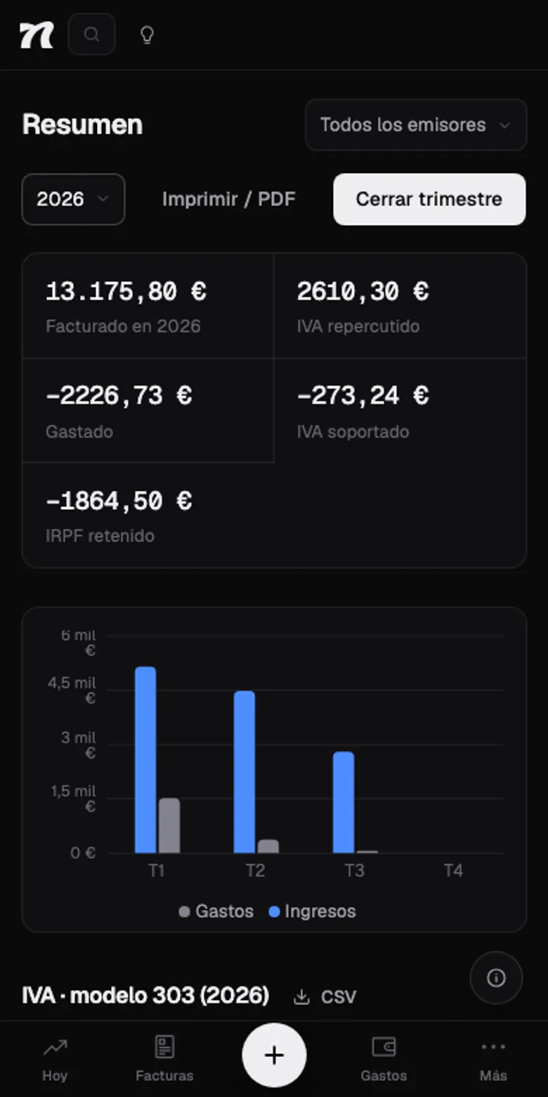Toggle Gastos series in chart legend
This screenshot has height=1097, width=548.
pos(216,911)
